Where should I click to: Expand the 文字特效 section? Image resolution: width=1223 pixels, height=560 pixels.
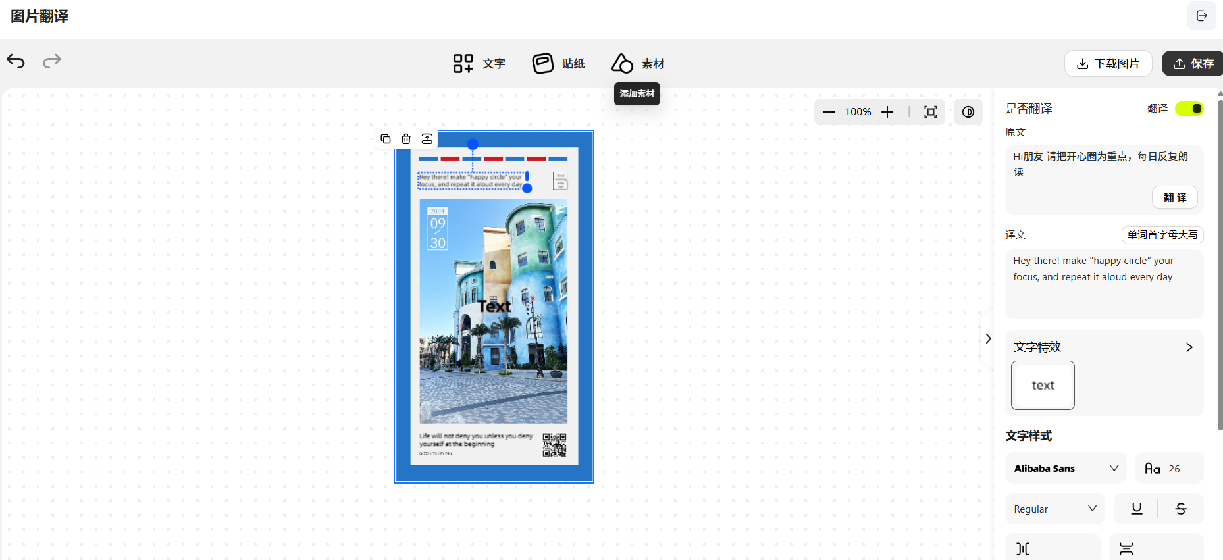(x=1189, y=347)
